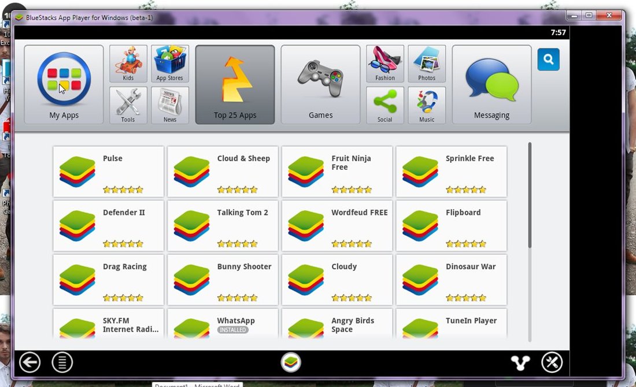Click the back arrow at bottom left
636x387 pixels.
tap(29, 362)
